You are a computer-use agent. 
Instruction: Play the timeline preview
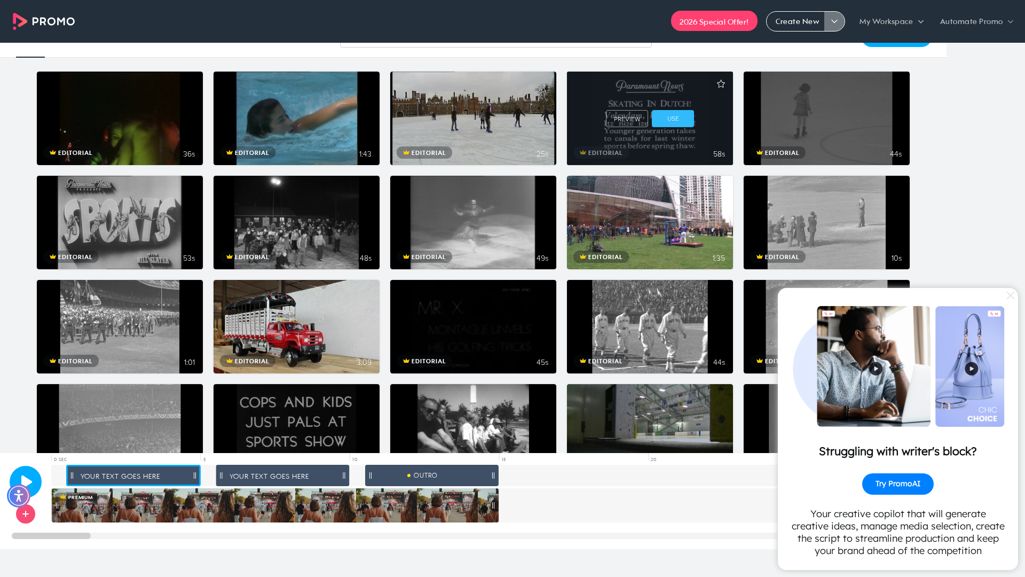coord(26,481)
